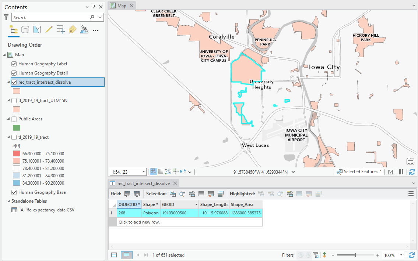
Task: Open more Contents list options (ellipsis)
Action: (x=95, y=30)
